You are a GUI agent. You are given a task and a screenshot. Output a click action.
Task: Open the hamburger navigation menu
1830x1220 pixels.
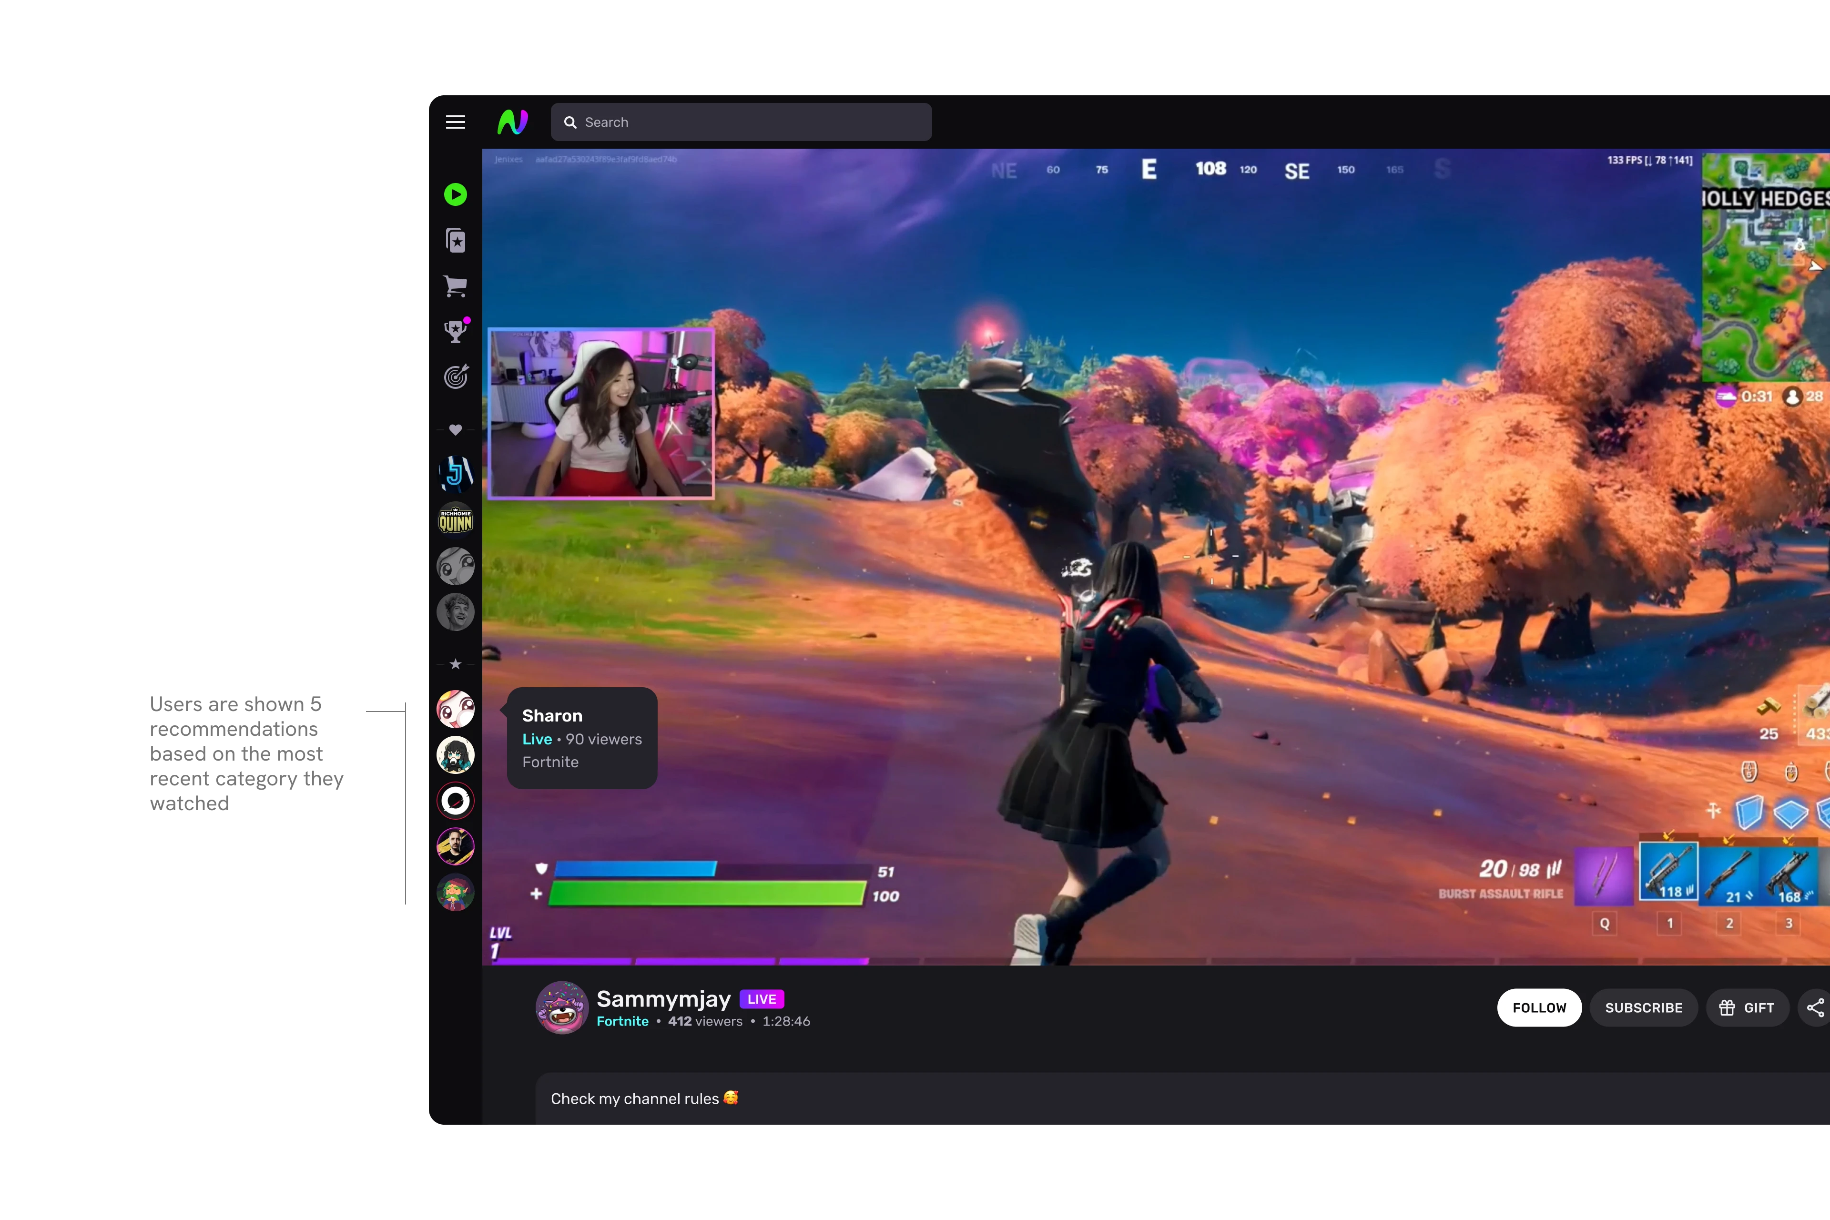[455, 122]
